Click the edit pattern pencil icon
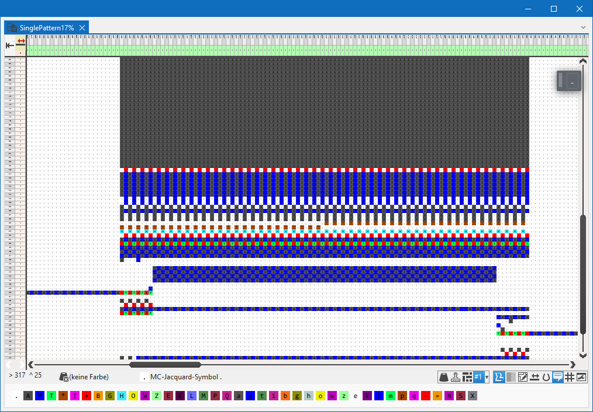This screenshot has height=412, width=593. click(523, 377)
